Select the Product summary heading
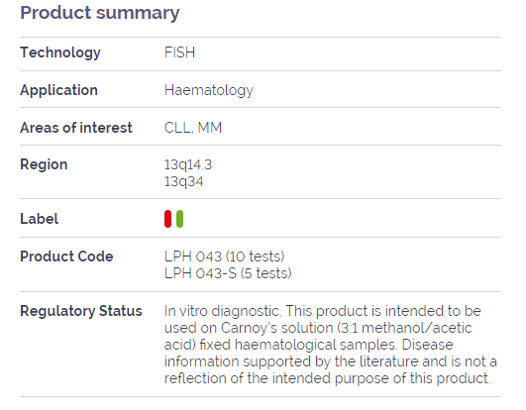The image size is (526, 410). (100, 13)
